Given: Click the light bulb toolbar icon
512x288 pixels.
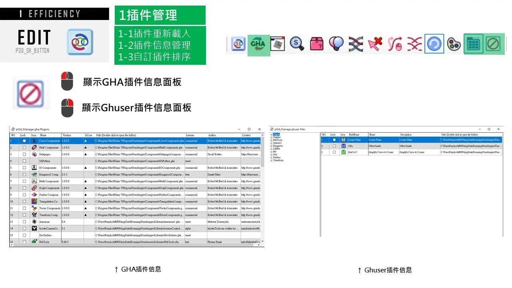Looking at the screenshot, I should click(336, 44).
